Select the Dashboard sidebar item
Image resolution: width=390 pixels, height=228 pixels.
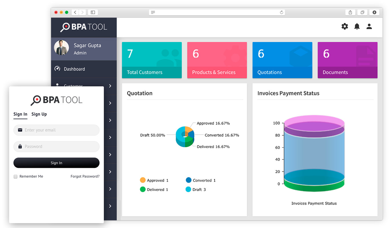74,69
